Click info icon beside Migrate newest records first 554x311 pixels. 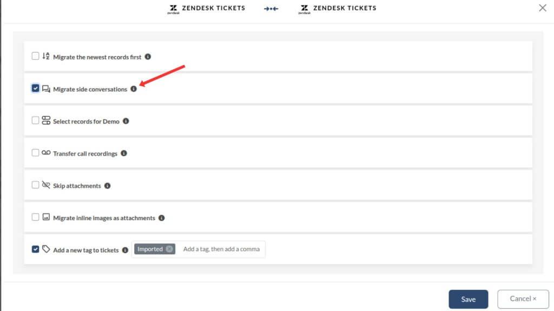pos(148,57)
